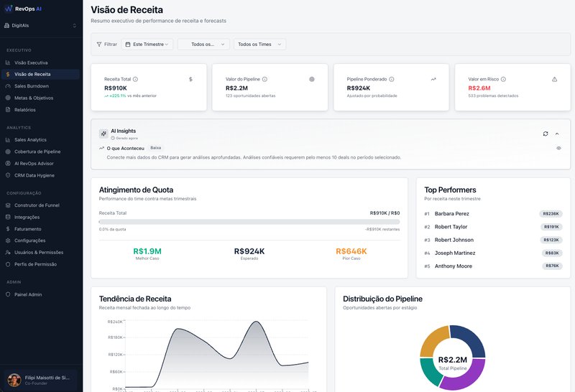Image resolution: width=575 pixels, height=392 pixels.
Task: Click trend icon on Pipeline Ponderado card
Action: 433,79
